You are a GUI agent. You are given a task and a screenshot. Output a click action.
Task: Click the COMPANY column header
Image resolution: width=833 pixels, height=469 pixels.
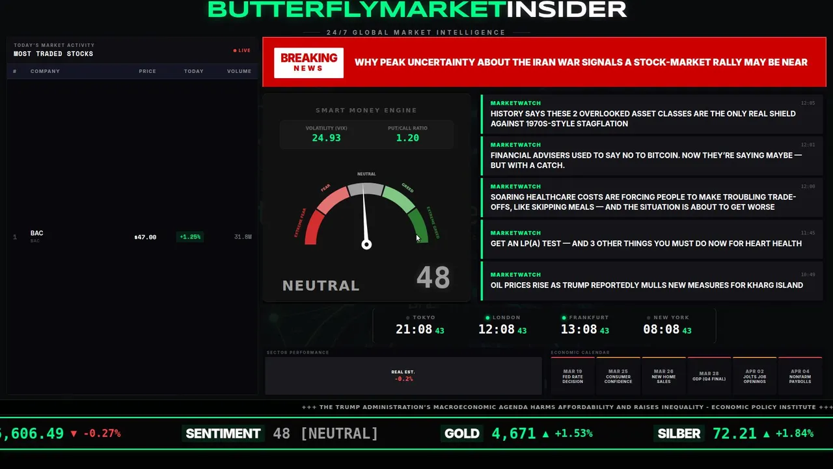[x=45, y=71]
